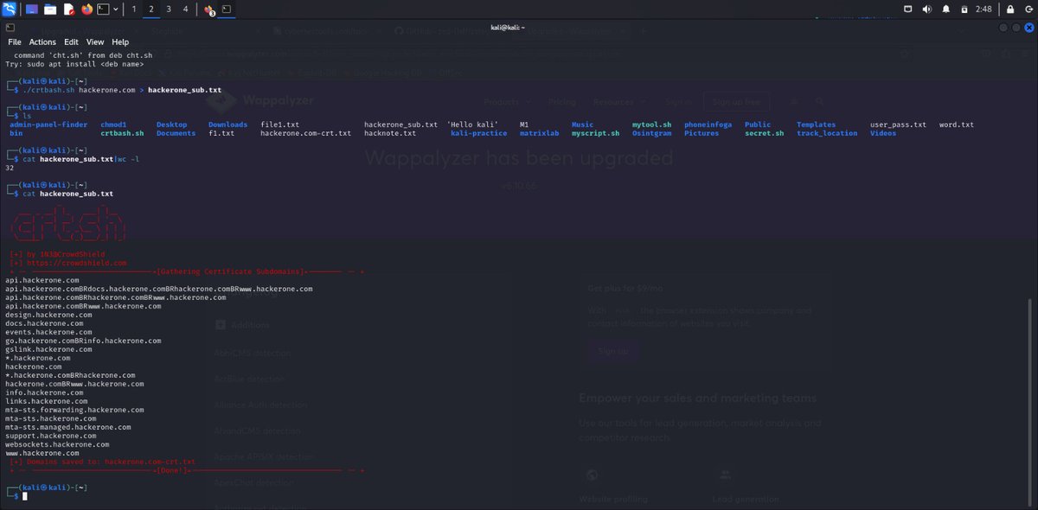Viewport: 1038px width, 510px height.
Task: Click the wc -l result 32
Action: (x=10, y=168)
